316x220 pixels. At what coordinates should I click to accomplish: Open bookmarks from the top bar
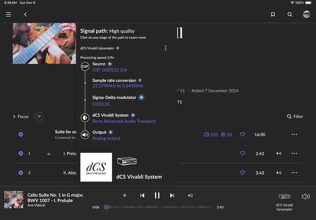[272, 14]
